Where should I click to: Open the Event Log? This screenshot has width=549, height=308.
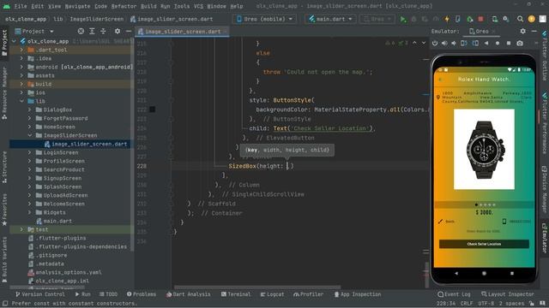(454, 294)
